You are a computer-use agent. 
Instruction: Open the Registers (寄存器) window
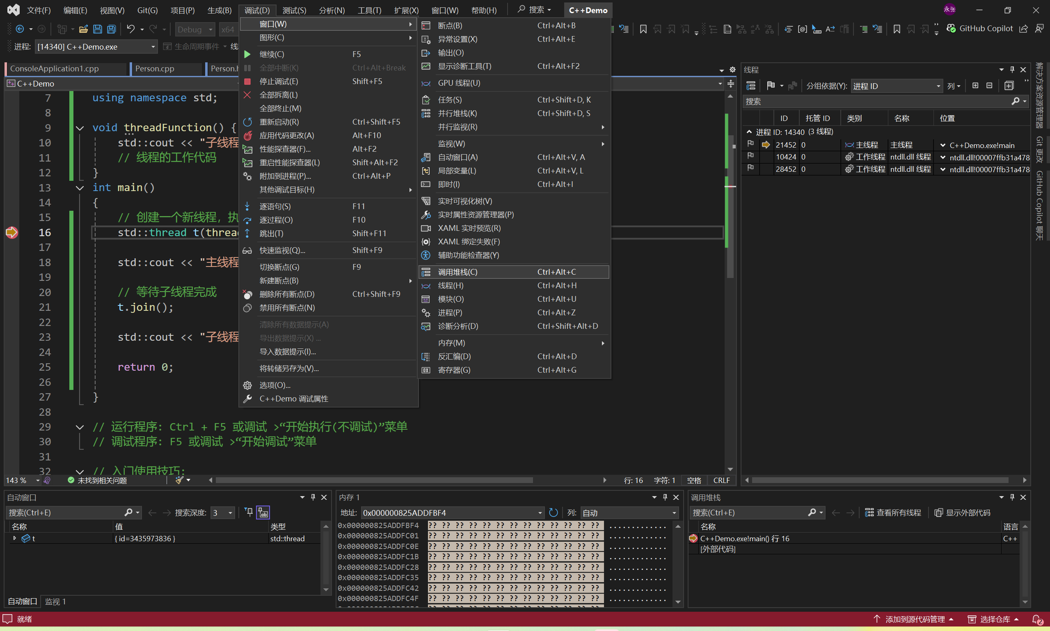point(515,370)
